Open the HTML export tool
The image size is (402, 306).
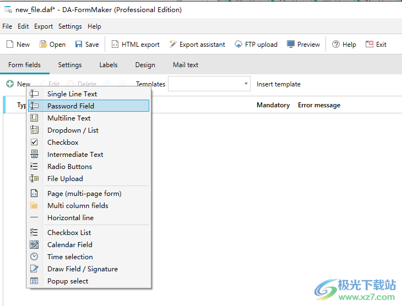point(135,45)
